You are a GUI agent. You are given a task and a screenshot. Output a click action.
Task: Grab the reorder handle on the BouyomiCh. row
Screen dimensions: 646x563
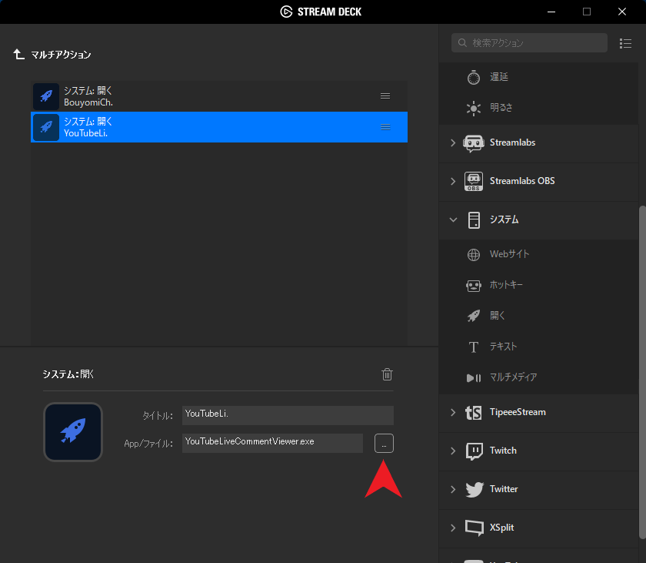point(385,96)
